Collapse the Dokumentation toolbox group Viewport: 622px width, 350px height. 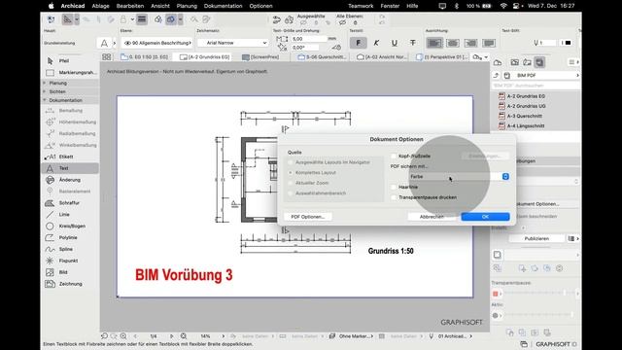(70, 100)
